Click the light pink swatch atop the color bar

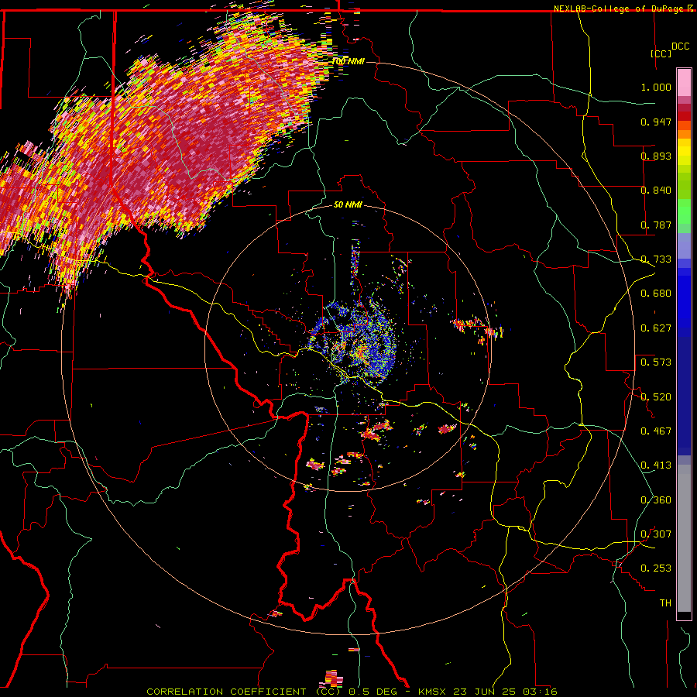[684, 83]
